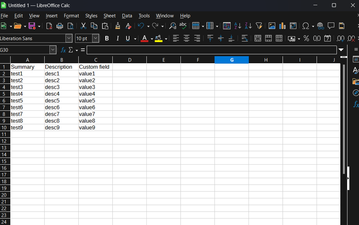Click the Sort Ascending icon

point(238,26)
